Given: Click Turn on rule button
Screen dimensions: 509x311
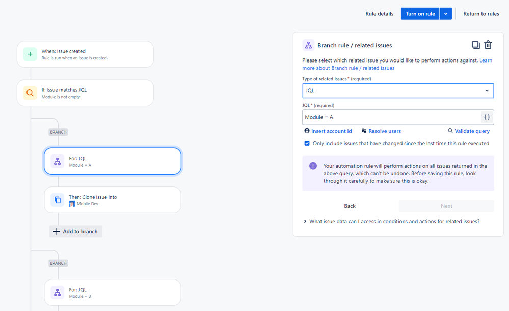Looking at the screenshot, I should coord(420,14).
